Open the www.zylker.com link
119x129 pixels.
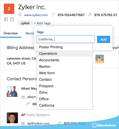(36, 15)
